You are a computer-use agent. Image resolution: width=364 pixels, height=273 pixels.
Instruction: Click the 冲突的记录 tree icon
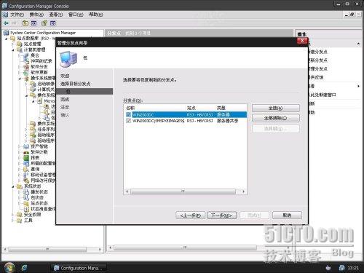26,61
